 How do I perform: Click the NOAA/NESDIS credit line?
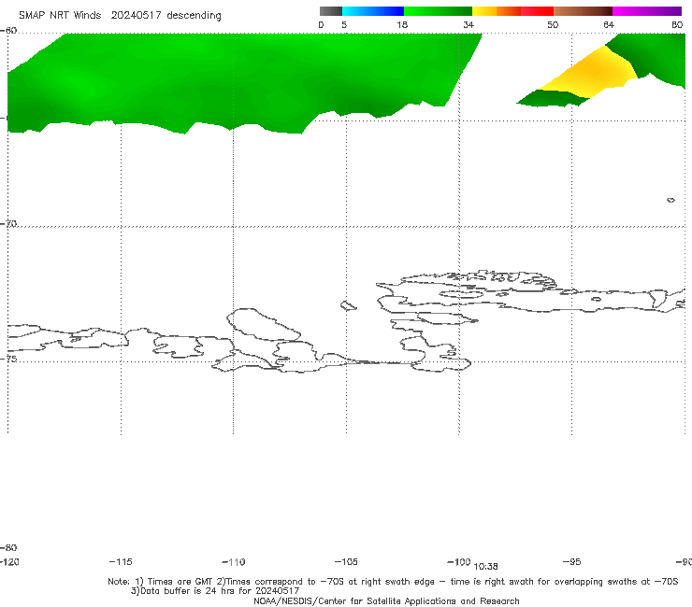[x=386, y=600]
